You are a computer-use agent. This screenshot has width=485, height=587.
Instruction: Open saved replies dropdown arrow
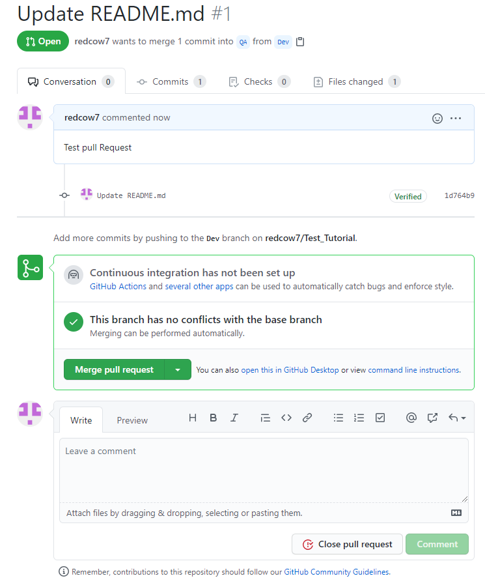click(x=457, y=418)
